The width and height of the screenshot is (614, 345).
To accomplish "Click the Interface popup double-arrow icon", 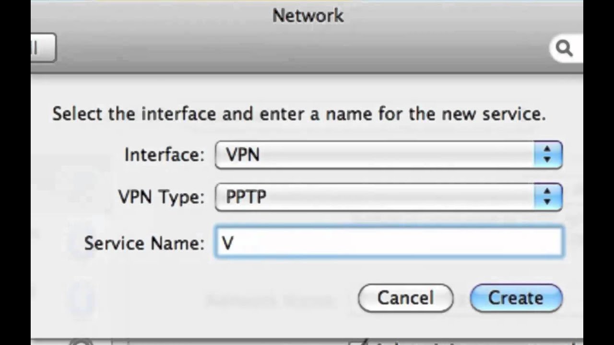I will pos(547,155).
